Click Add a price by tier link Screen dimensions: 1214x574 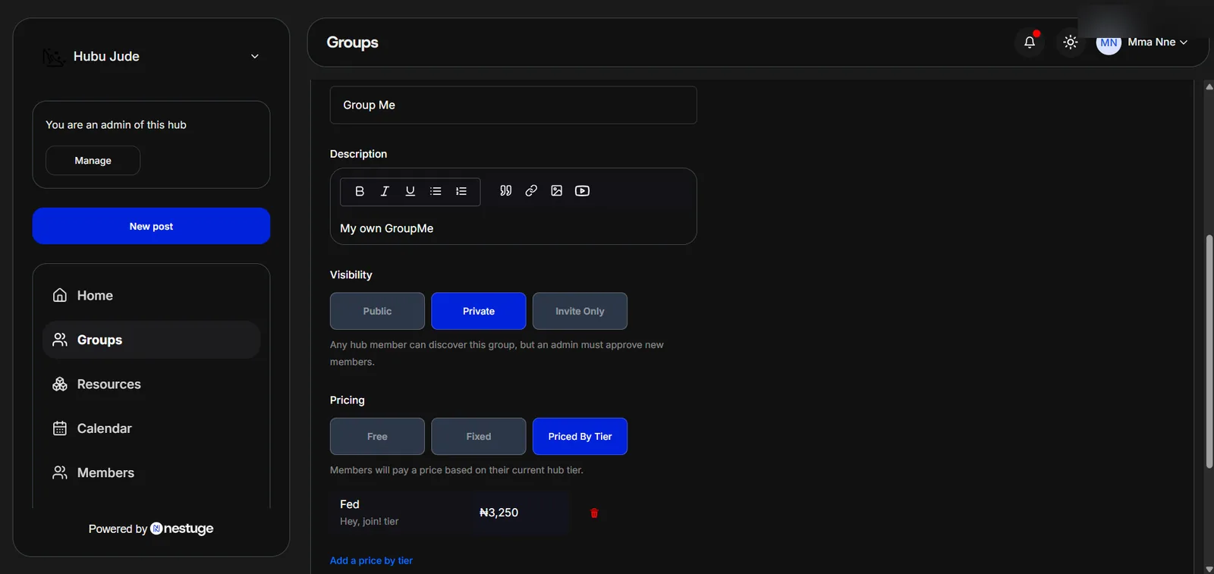point(371,561)
